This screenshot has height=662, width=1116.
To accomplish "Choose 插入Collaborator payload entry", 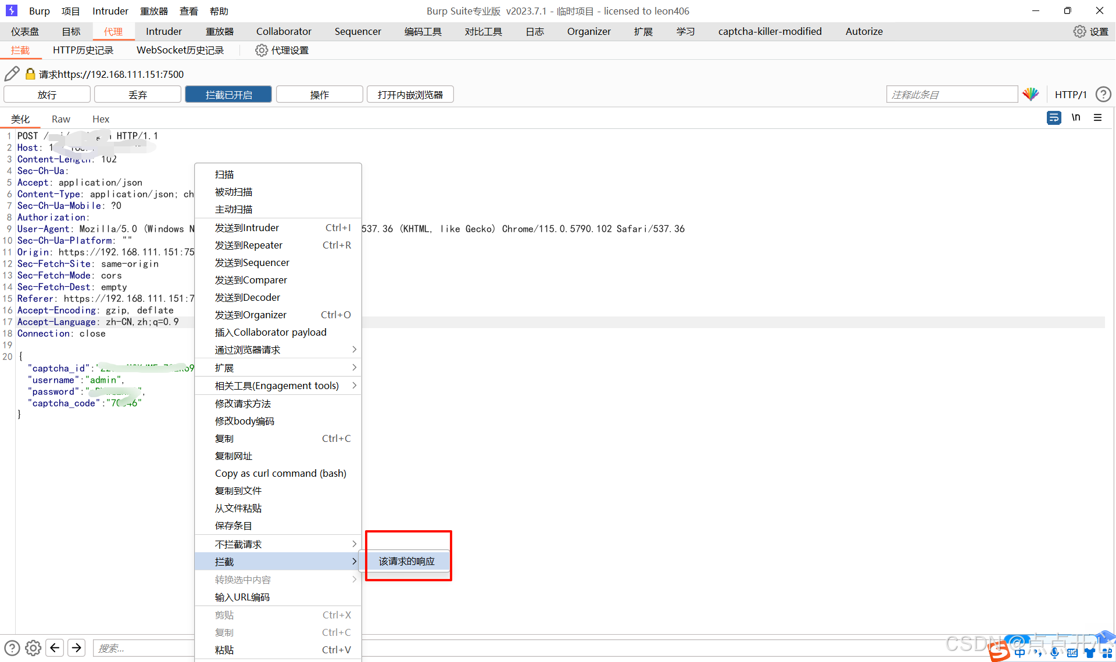I will pos(278,332).
